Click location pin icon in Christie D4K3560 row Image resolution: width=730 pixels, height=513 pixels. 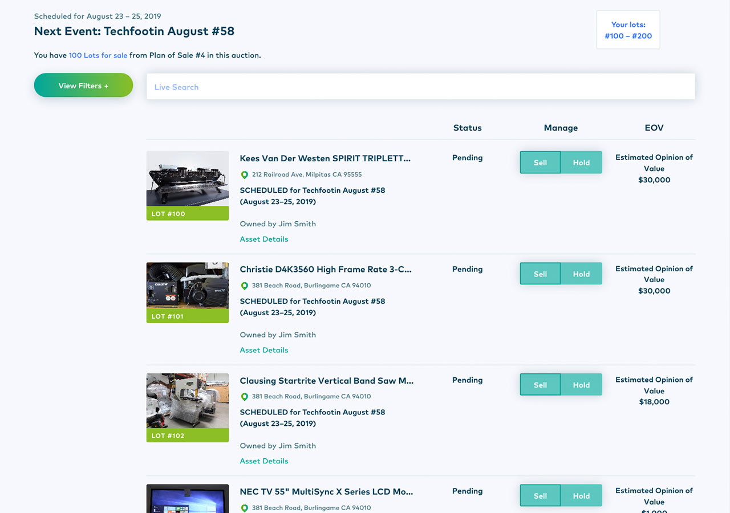(x=245, y=286)
